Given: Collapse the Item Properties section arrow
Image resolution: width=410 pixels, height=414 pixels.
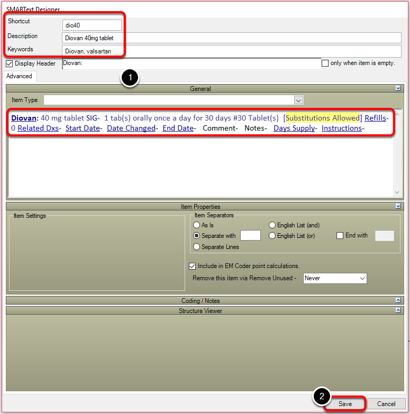Looking at the screenshot, I should 398,206.
